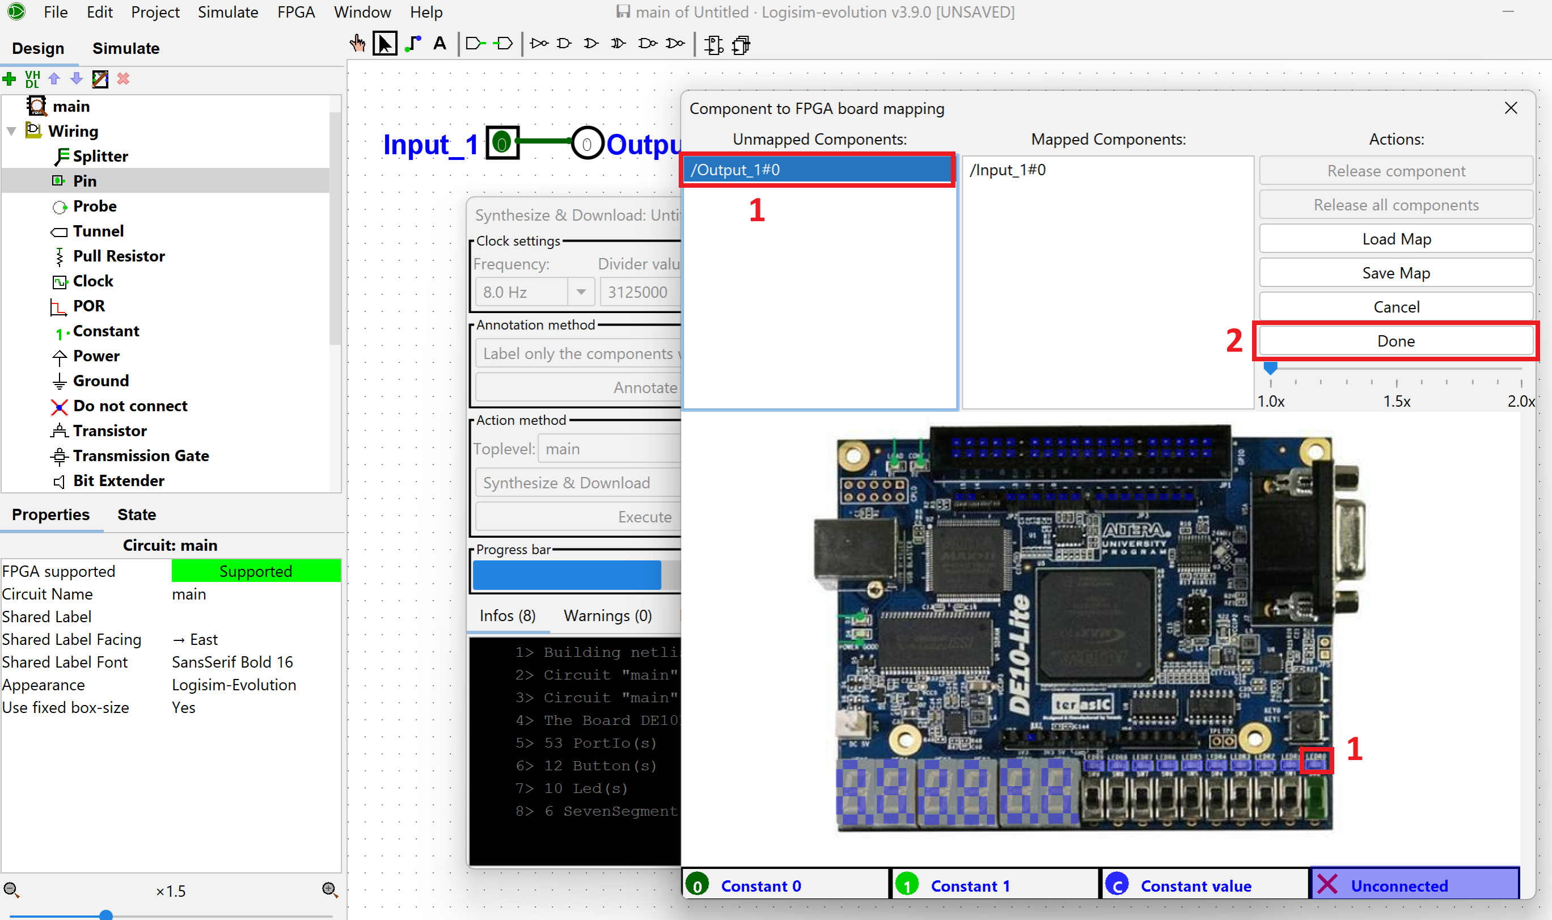This screenshot has height=920, width=1552.
Task: Open the File menu
Action: (55, 12)
